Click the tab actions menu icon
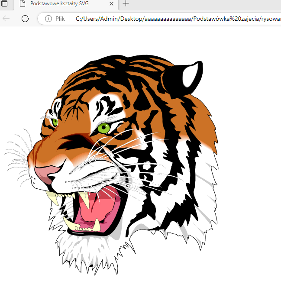This screenshot has width=281, height=281. [4, 3]
